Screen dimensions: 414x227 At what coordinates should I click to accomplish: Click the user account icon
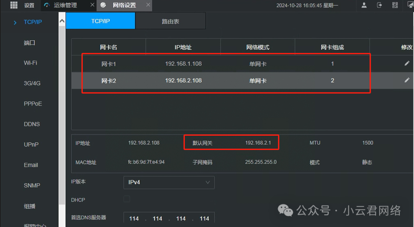point(364,5)
